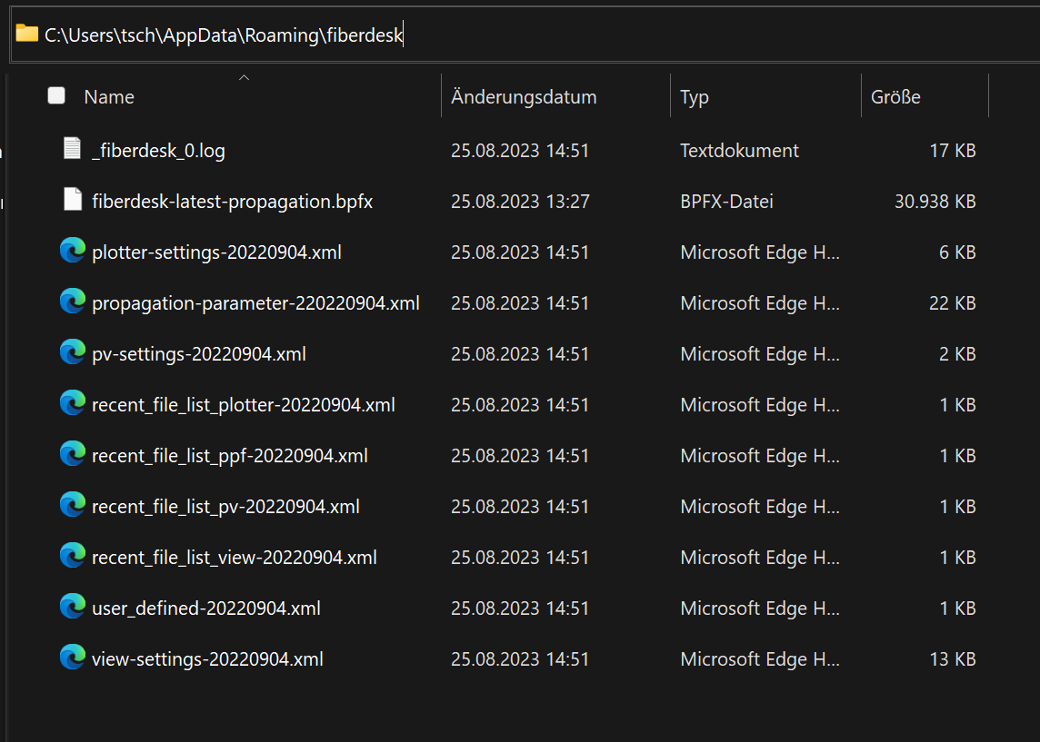Click Edge icon of recent_file_list_view-20220904.xml
The height and width of the screenshot is (742, 1040).
73,556
